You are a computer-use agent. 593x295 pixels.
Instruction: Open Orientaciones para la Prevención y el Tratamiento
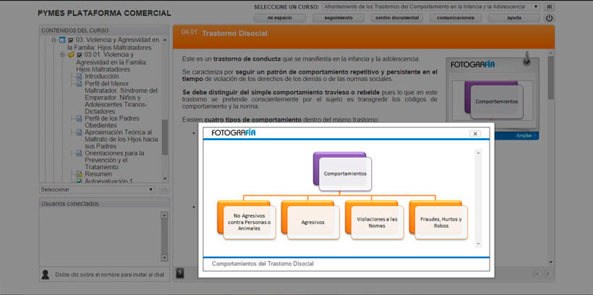click(x=114, y=160)
